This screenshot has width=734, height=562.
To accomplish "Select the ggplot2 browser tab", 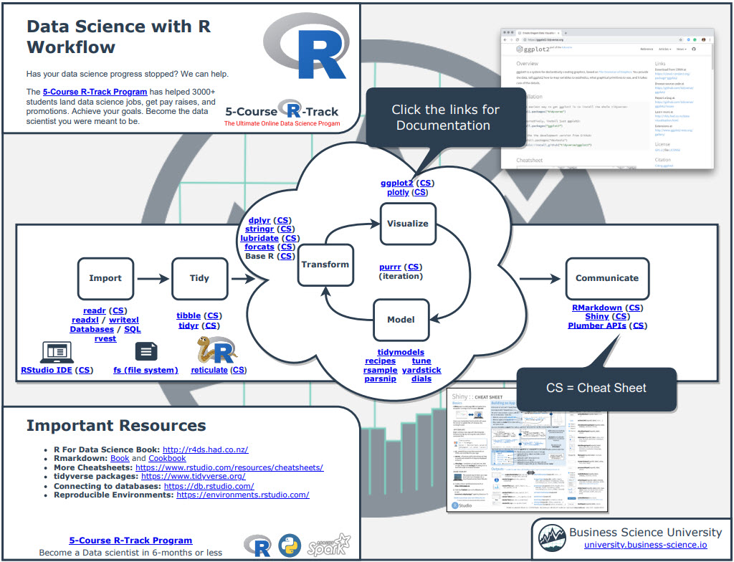I will pyautogui.click(x=538, y=32).
